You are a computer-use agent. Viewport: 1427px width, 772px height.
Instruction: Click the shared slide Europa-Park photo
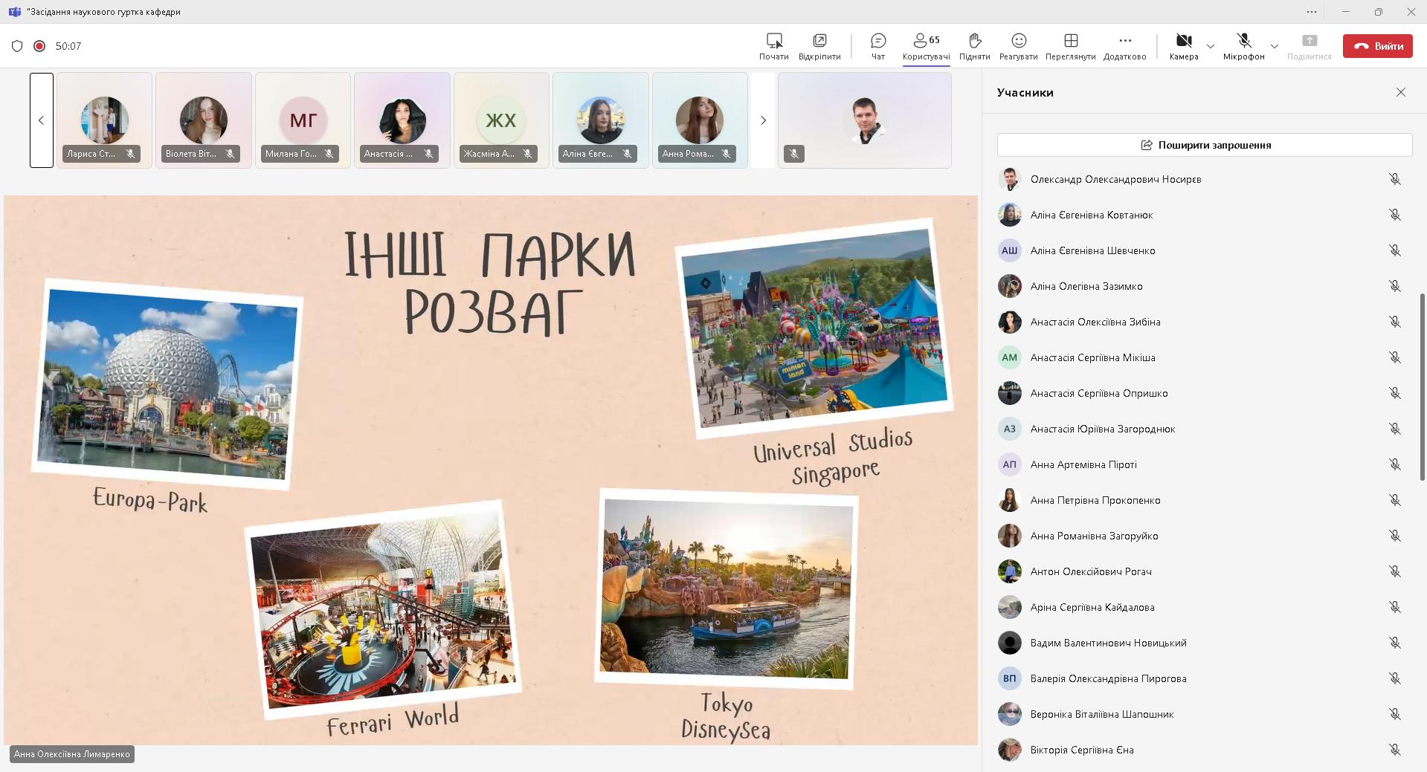(167, 384)
